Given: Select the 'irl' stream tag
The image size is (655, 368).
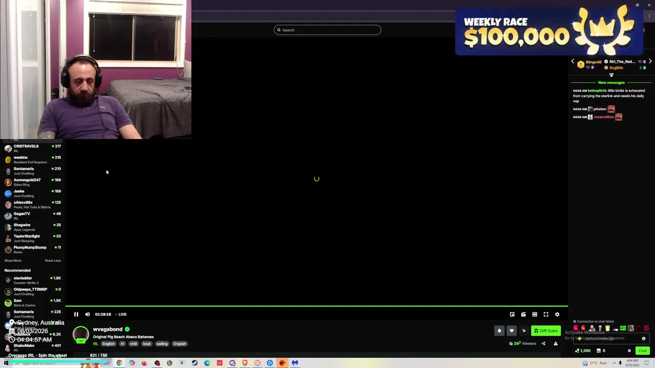Looking at the screenshot, I should tap(122, 343).
